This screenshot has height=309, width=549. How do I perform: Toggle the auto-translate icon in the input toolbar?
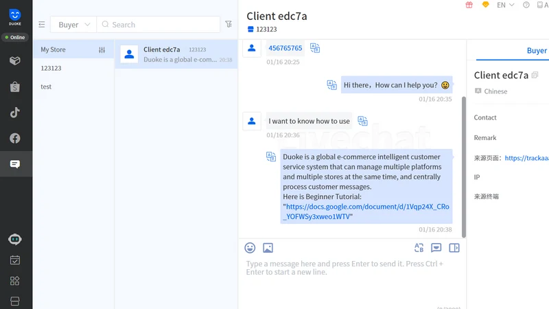click(x=419, y=248)
